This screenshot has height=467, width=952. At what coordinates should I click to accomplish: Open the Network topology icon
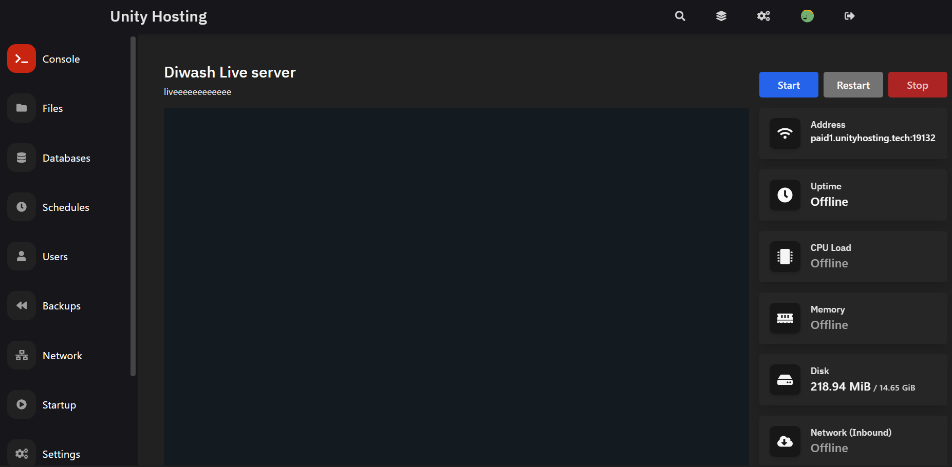coord(22,355)
